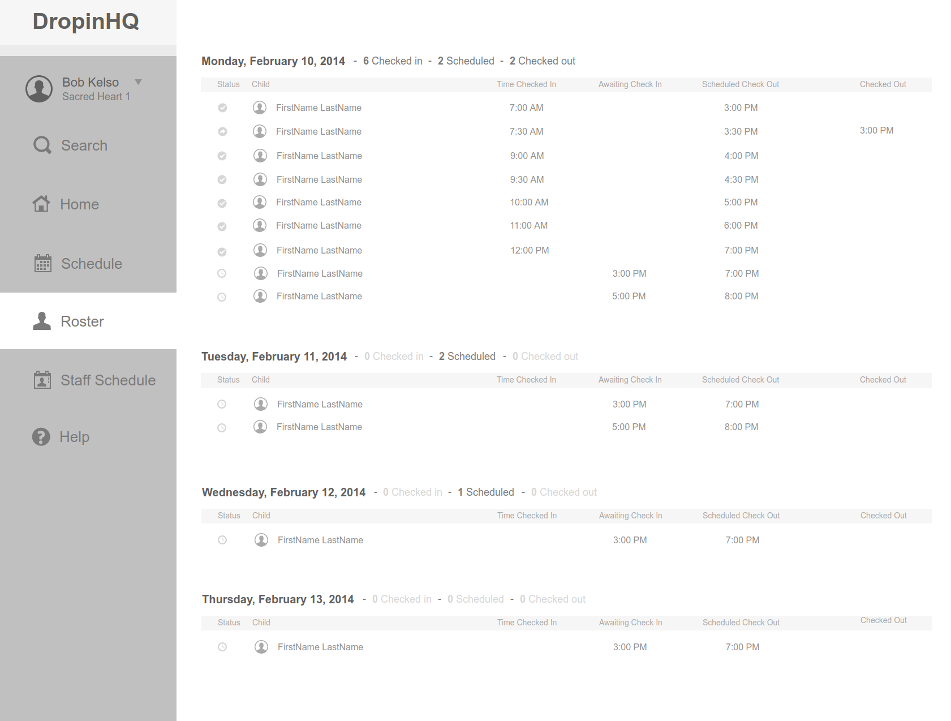The height and width of the screenshot is (721, 951).
Task: Click the Tuesday, February 11, 2014 heading
Action: click(274, 357)
